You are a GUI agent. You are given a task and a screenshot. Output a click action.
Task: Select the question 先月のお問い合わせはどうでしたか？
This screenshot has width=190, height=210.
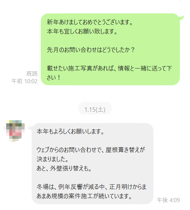pyautogui.click(x=91, y=50)
